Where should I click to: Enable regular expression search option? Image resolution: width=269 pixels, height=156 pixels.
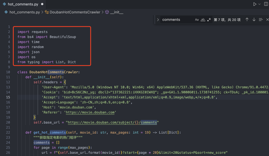click(x=209, y=20)
